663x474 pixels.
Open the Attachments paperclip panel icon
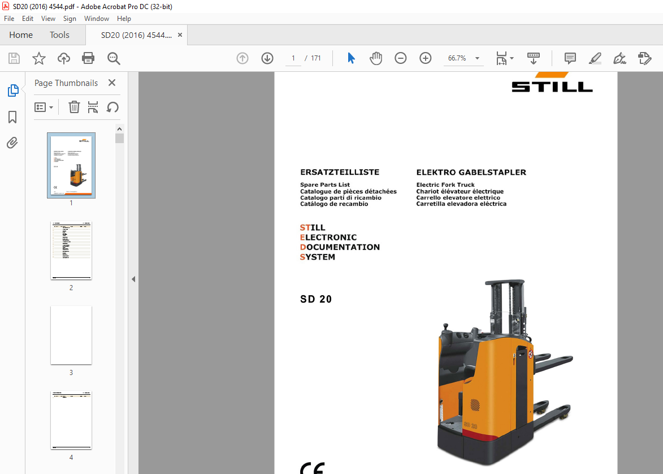coord(12,143)
